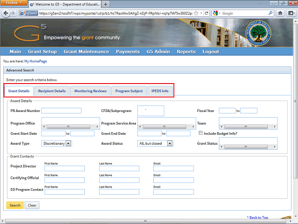Image resolution: width=298 pixels, height=224 pixels.
Task: Click Certifying Official Last Name field
Action: pyautogui.click(x=119, y=180)
